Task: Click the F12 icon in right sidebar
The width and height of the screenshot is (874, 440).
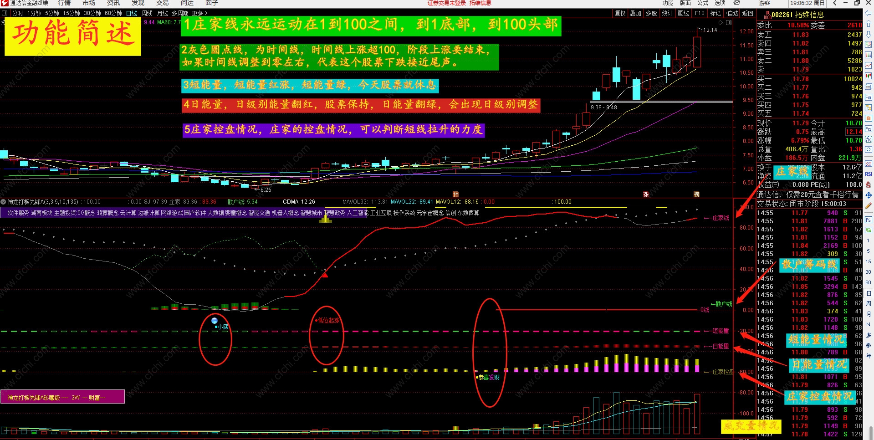Action: coord(869,129)
